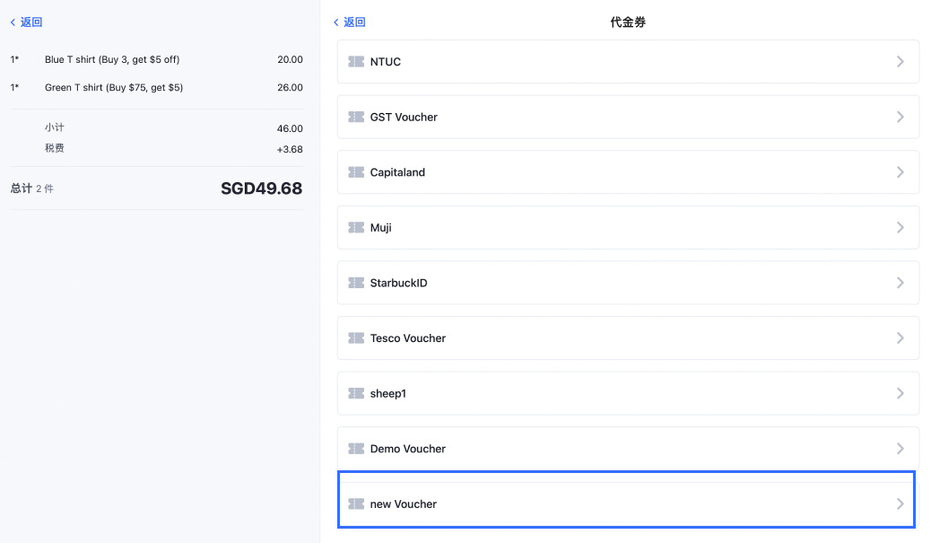The image size is (931, 543).
Task: Expand NTUC row using its chevron
Action: (901, 62)
